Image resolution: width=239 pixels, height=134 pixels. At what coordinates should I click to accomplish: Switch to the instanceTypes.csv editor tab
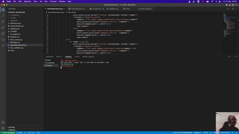[78, 9]
